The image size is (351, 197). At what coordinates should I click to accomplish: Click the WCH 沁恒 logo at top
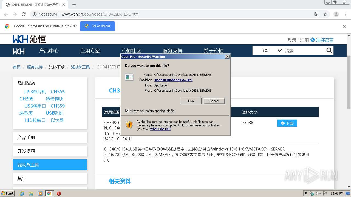pyautogui.click(x=29, y=39)
